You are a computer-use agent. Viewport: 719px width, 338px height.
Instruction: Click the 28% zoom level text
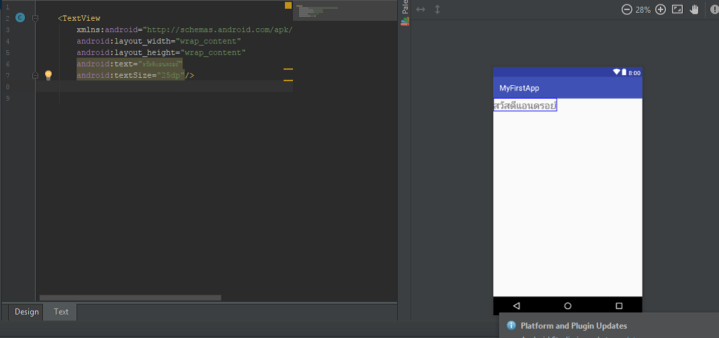click(643, 9)
